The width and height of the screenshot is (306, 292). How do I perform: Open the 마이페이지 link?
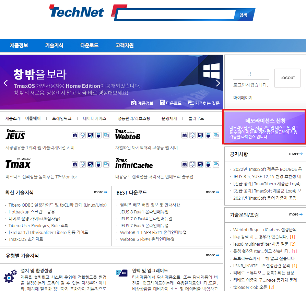coord(243,97)
